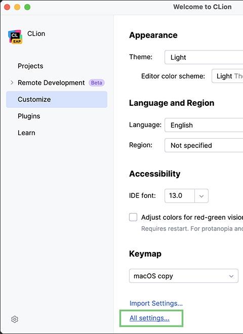The height and width of the screenshot is (334, 243).
Task: Click the Import Settings link
Action: pos(156,303)
